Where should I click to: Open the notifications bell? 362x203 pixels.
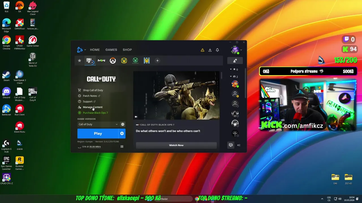[217, 50]
